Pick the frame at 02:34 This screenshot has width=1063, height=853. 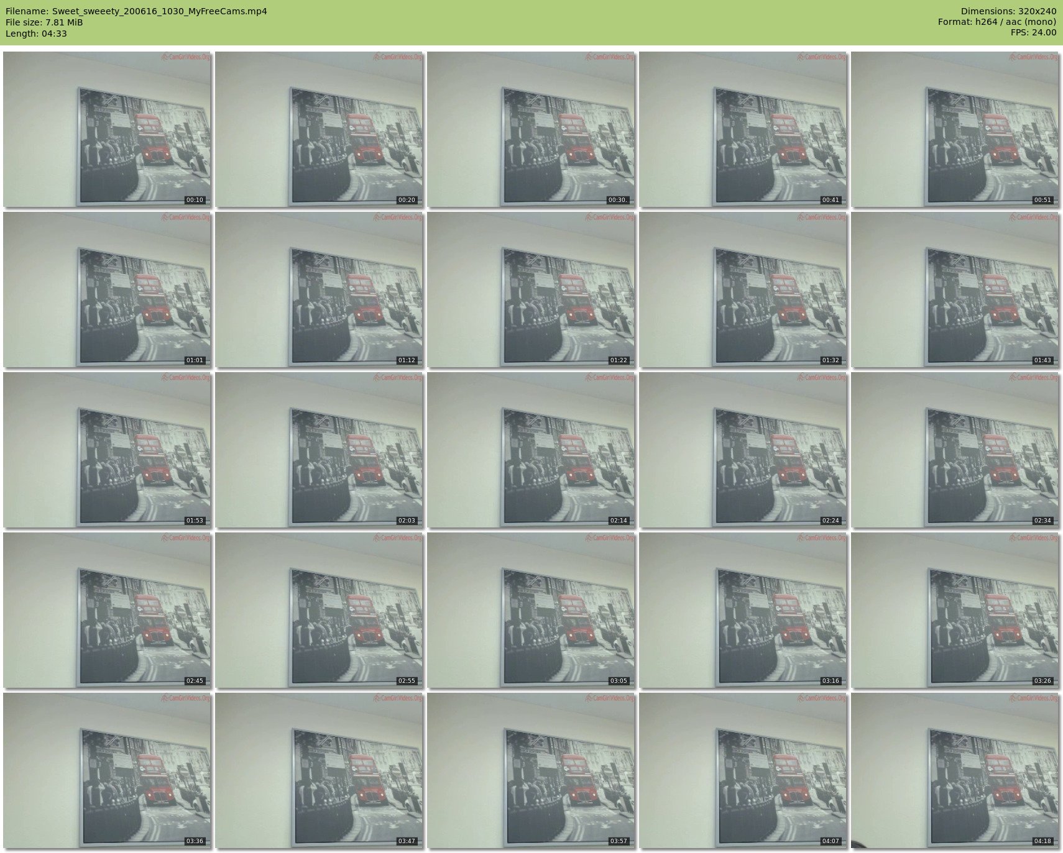pos(955,450)
